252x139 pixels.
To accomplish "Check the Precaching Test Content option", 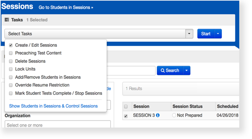I will (11, 53).
